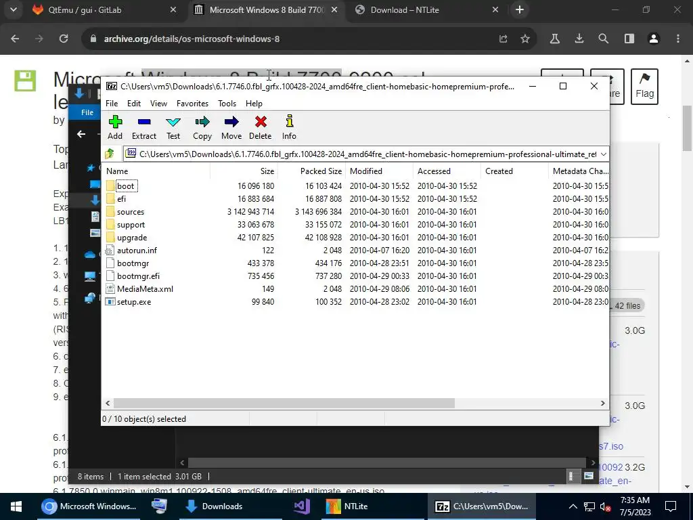Select the support folder
This screenshot has height=520, width=693.
click(131, 225)
